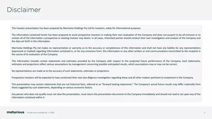Screen dimensions: 212x119
Task: Click the paragraph about forward looking statements
Action: point(106,86)
